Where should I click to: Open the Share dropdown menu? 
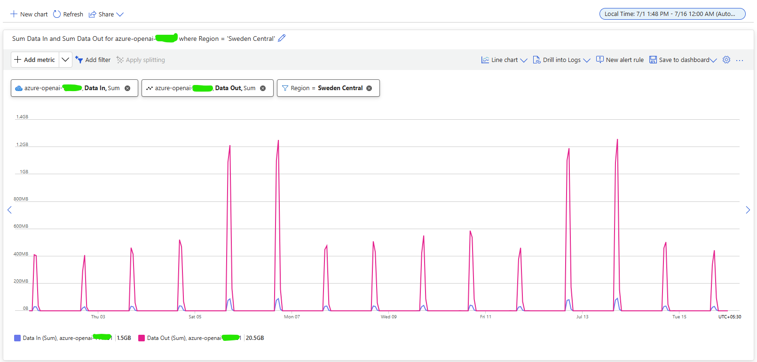(106, 14)
